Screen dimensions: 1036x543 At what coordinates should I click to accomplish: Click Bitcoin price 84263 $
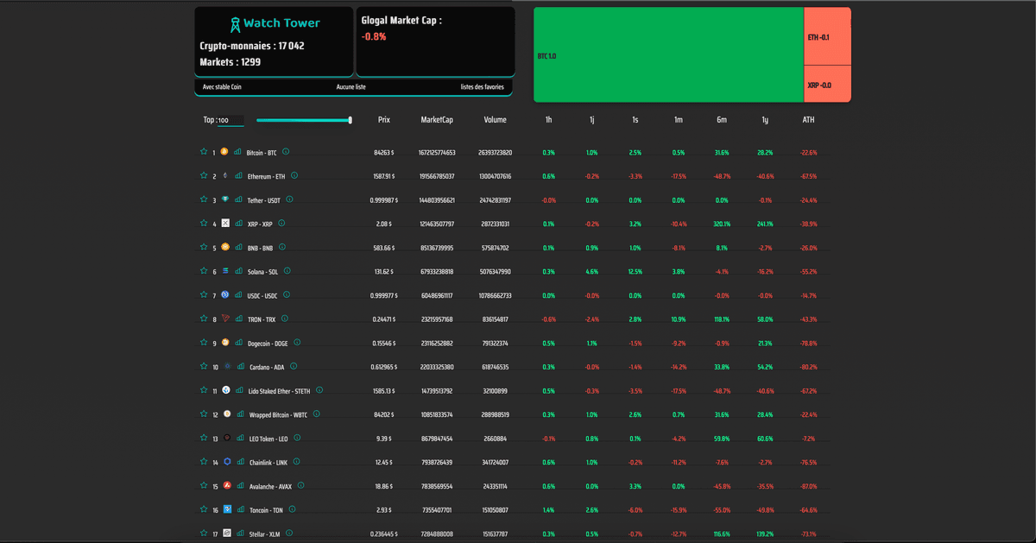point(384,152)
